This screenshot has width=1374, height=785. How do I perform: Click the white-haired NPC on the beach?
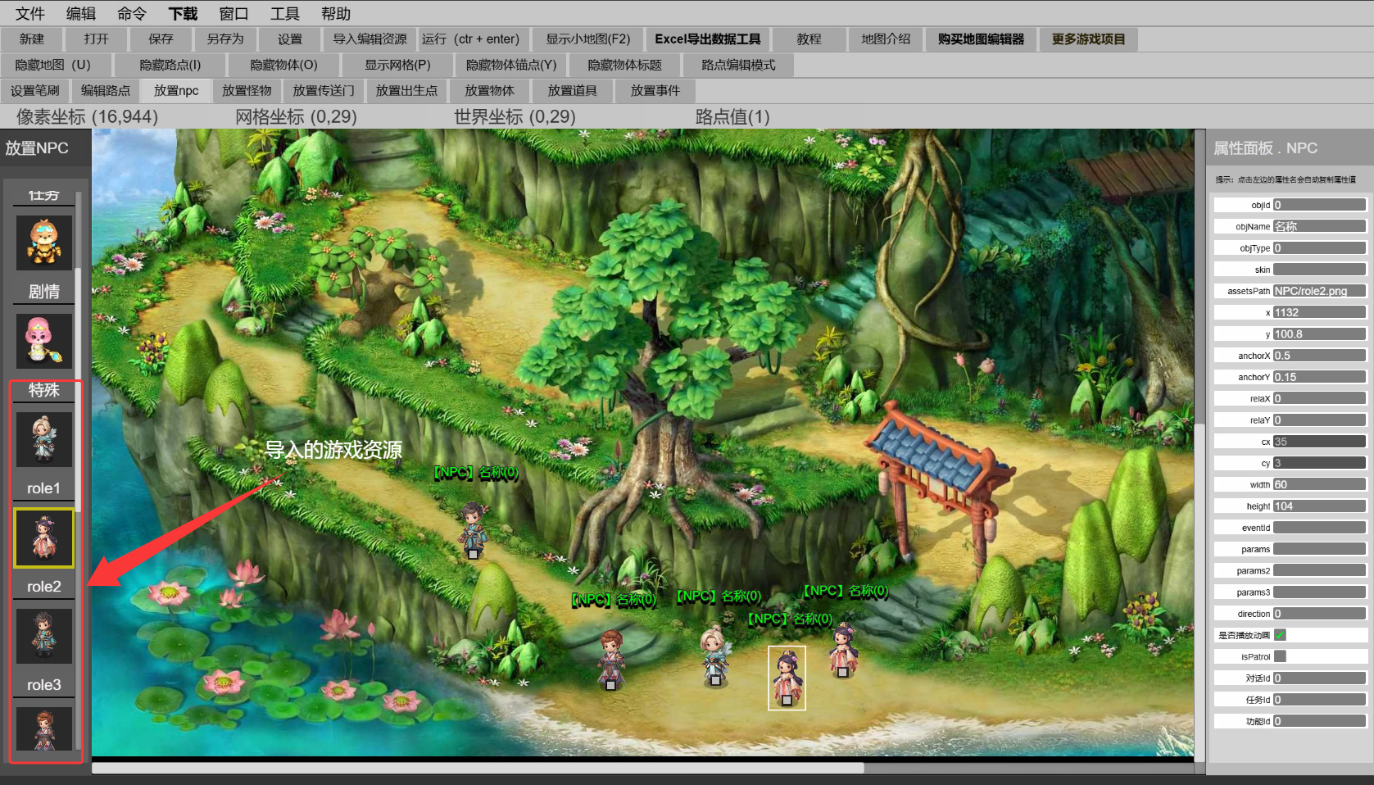click(x=714, y=656)
